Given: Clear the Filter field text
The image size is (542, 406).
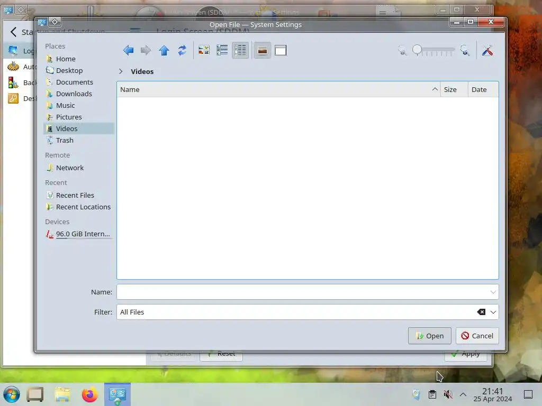Looking at the screenshot, I should (x=481, y=312).
